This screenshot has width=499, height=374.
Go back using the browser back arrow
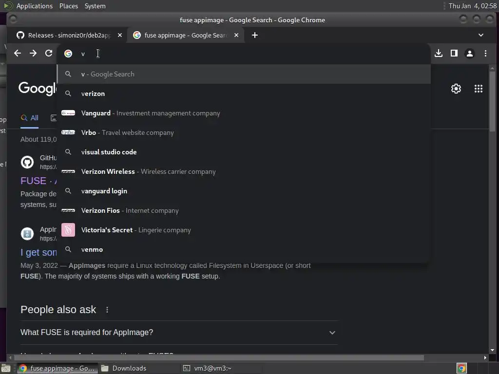pos(18,54)
